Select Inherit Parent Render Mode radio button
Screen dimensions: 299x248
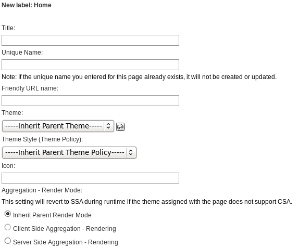click(8, 214)
